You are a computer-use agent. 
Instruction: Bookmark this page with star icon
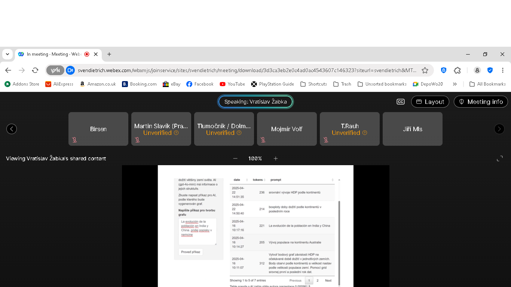pos(425,70)
